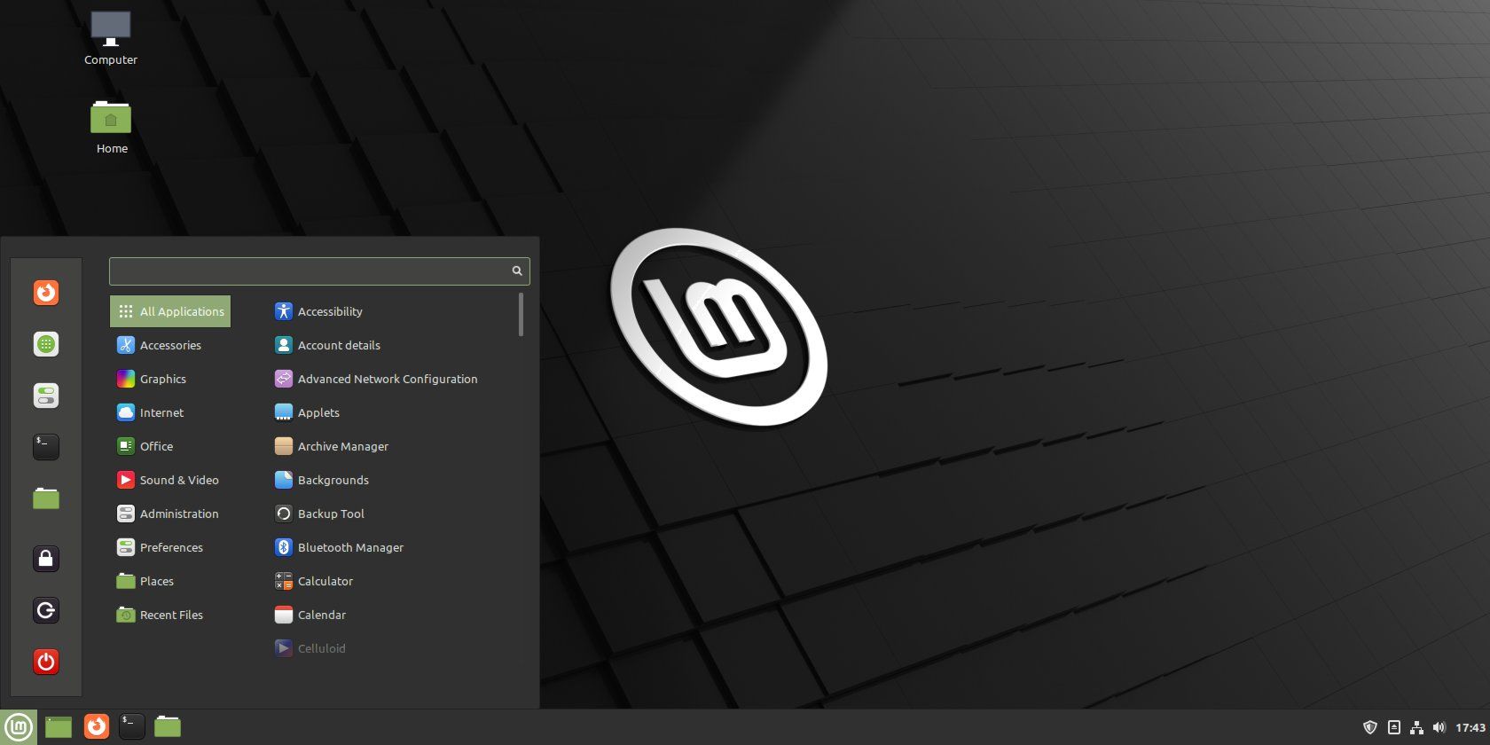Click the Lock Screen icon in the menu

(x=46, y=558)
